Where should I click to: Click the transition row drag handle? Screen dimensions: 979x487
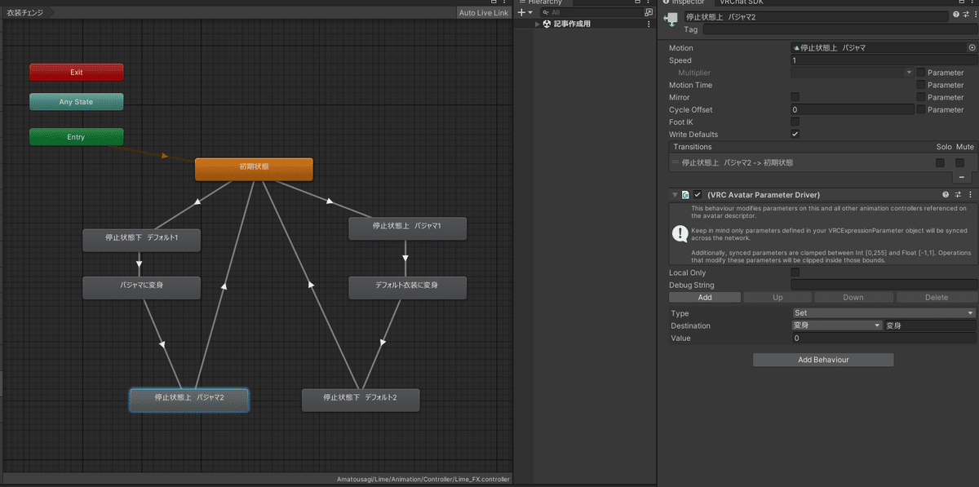675,162
